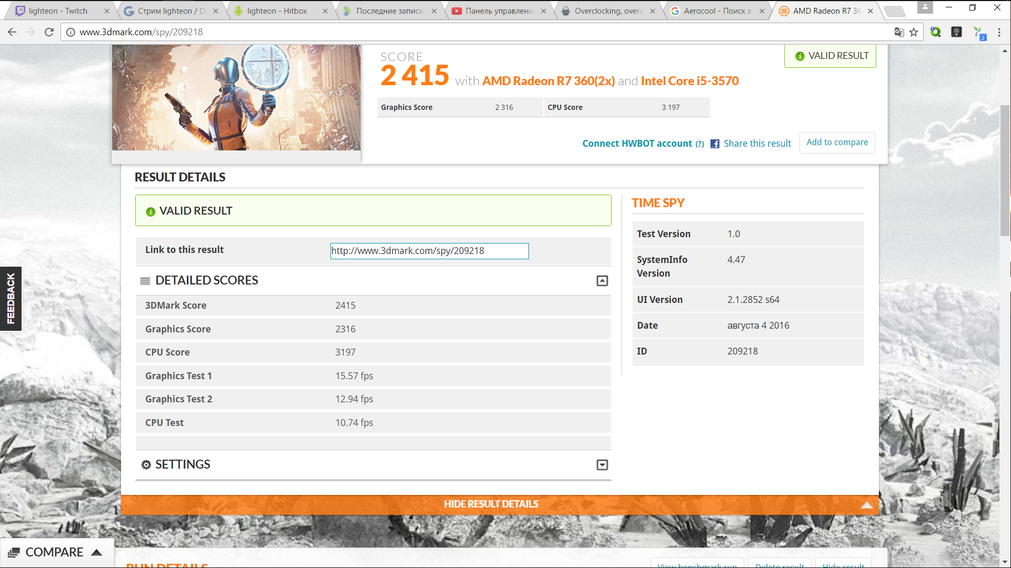This screenshot has height=568, width=1011.
Task: Close the Overclocking tab
Action: point(653,11)
